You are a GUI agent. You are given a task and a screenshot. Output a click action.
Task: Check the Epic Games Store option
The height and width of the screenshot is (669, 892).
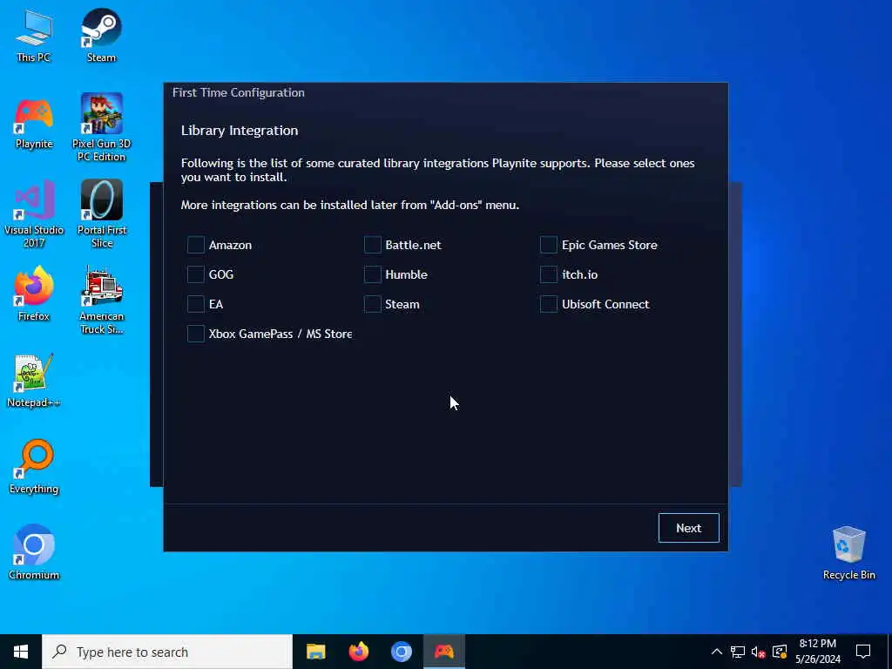549,245
